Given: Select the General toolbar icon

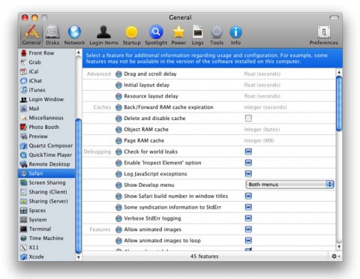Looking at the screenshot, I should click(31, 35).
